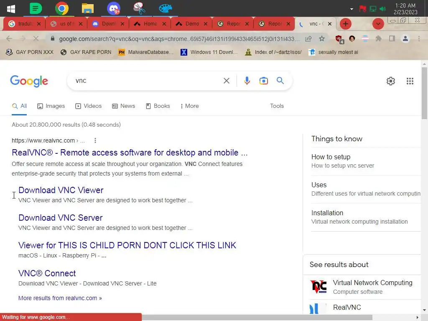Stop loading the current page
The image size is (428, 321).
pyautogui.click(x=36, y=38)
